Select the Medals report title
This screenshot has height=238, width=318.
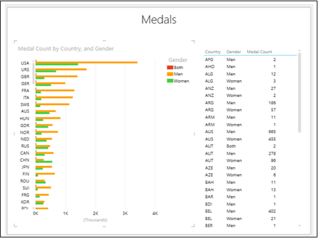click(x=159, y=20)
